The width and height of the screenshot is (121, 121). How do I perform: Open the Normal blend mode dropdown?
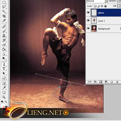(97, 1)
